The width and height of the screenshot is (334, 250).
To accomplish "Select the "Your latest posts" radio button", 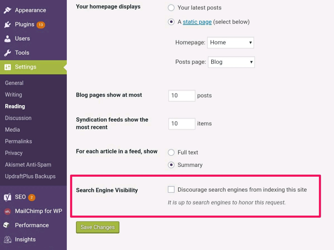I will pos(171,8).
